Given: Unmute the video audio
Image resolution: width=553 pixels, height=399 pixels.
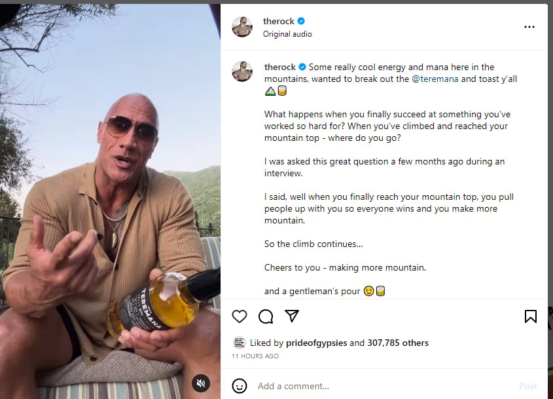Looking at the screenshot, I should click(201, 383).
